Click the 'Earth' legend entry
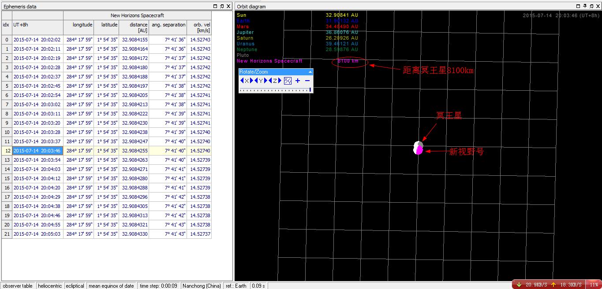Image resolution: width=602 pixels, height=289 pixels. (243, 21)
